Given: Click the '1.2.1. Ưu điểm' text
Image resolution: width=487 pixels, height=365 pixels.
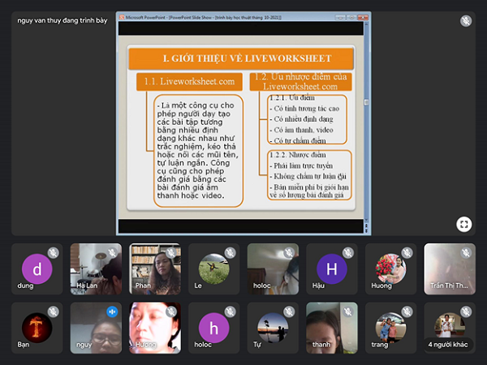Looking at the screenshot, I should (292, 98).
